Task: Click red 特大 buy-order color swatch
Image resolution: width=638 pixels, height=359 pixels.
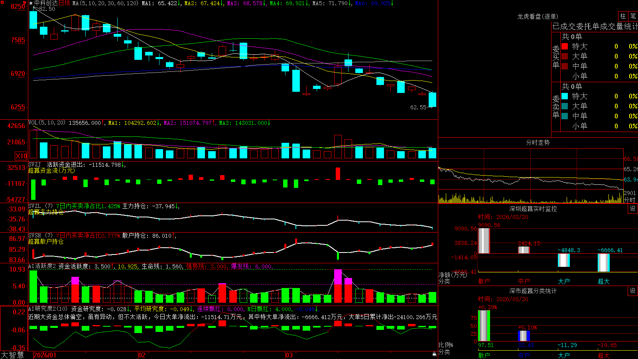Action: [x=565, y=46]
